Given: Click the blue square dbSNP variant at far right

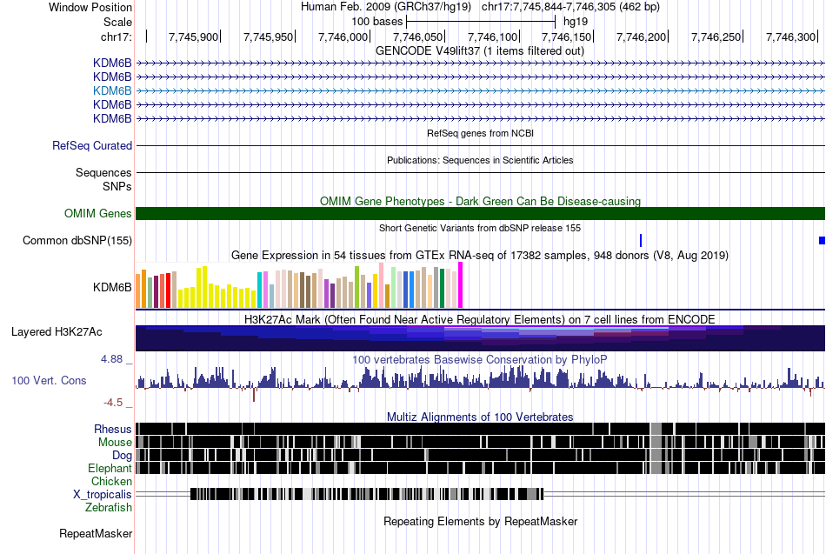Looking at the screenshot, I should [x=822, y=240].
